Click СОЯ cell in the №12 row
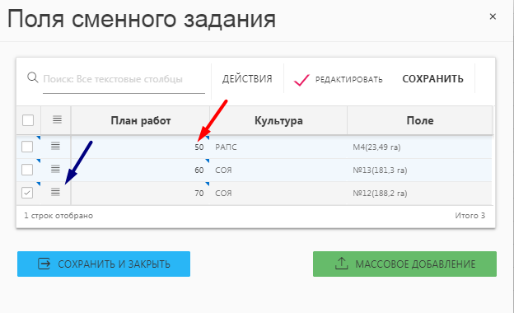 click(x=278, y=193)
